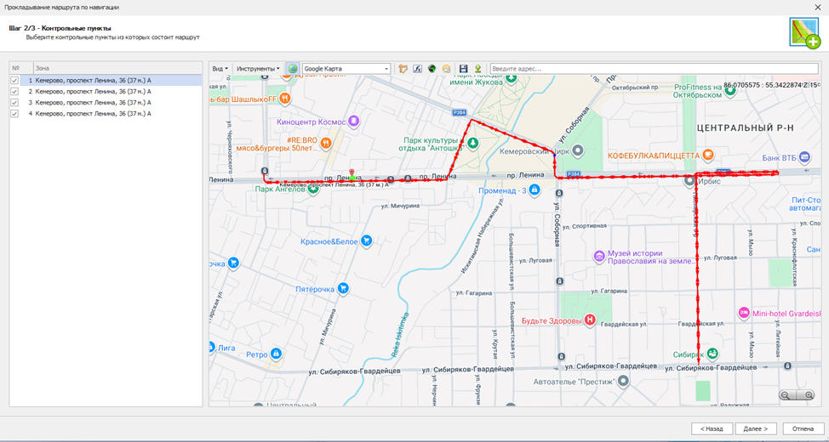Click the Киноцентр Космос map icon
829x442 pixels.
[354, 122]
